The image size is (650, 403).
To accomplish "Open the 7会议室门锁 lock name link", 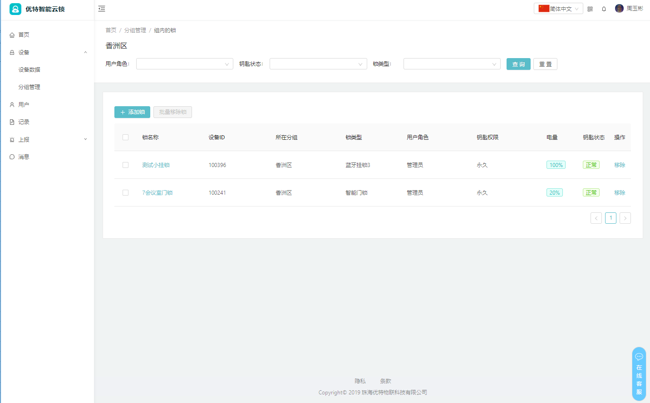I will (157, 193).
